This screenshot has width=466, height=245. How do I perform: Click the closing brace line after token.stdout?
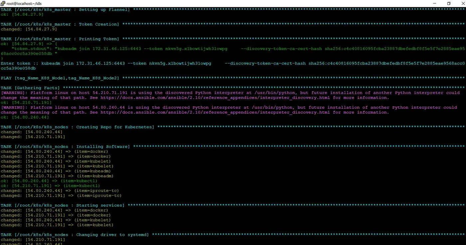[x=2, y=58]
